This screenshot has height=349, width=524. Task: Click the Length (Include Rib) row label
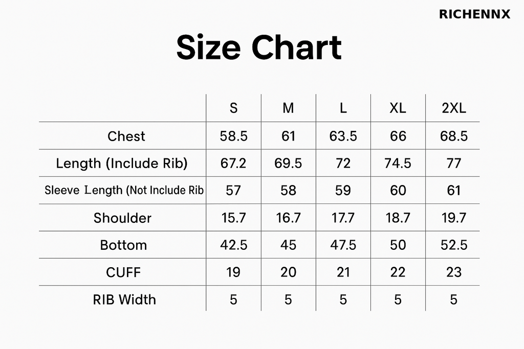click(122, 164)
